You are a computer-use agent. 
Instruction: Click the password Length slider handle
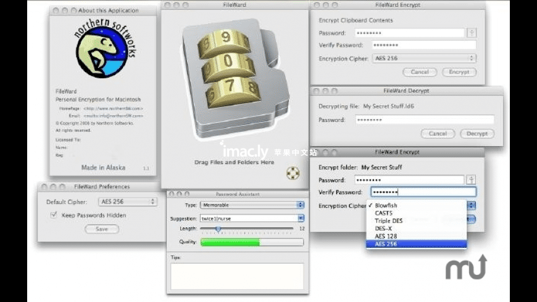(x=218, y=229)
